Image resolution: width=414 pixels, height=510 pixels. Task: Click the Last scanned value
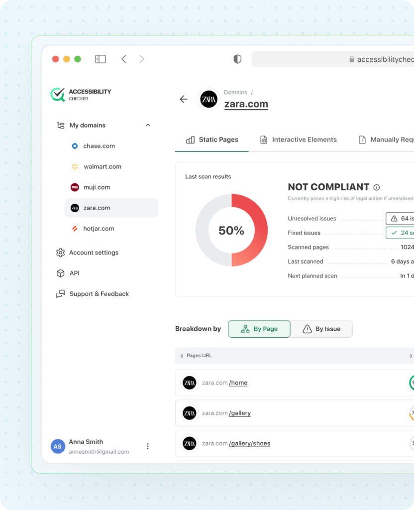tap(402, 261)
